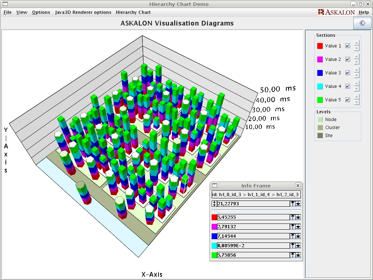Click the down-arrow icon for value 5,75056
The height and width of the screenshot is (280, 373).
[x=298, y=255]
